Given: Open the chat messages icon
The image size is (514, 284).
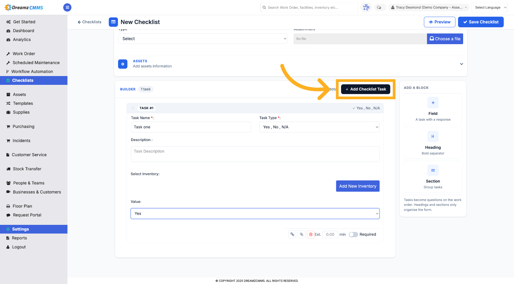Looking at the screenshot, I should pos(379,7).
